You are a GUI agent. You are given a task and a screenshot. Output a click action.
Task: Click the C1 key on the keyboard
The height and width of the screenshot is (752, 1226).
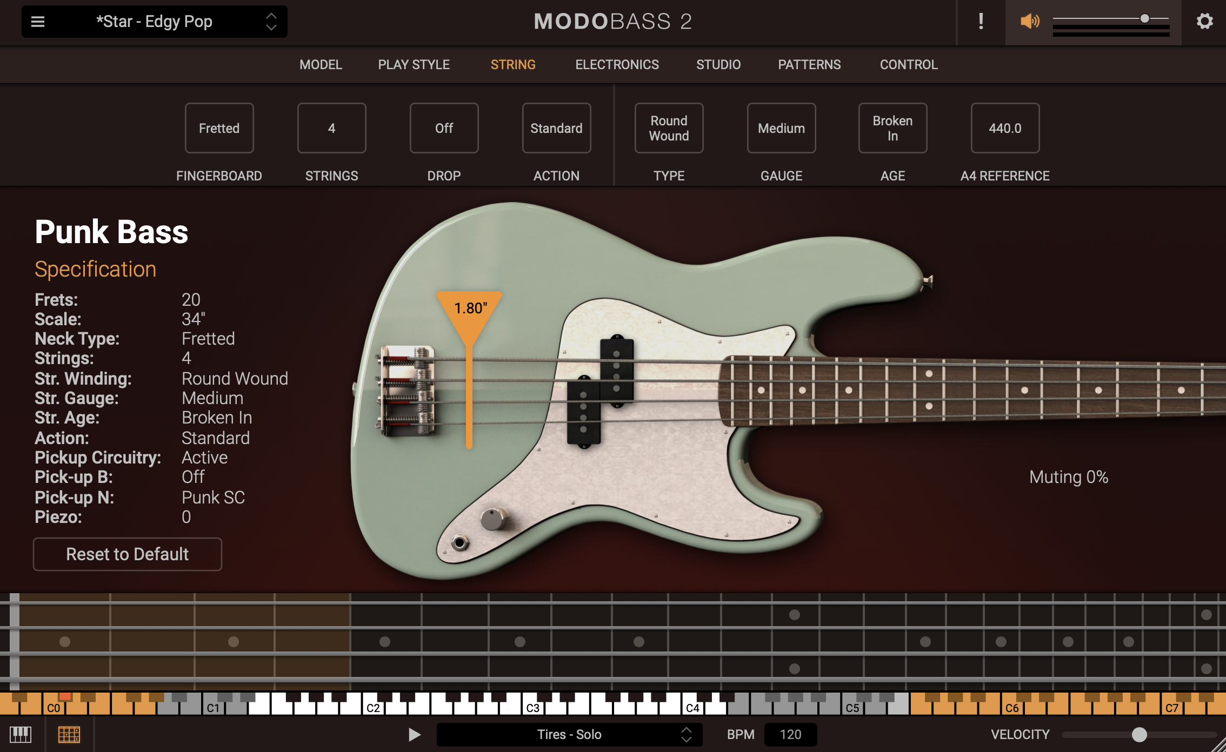(x=214, y=707)
